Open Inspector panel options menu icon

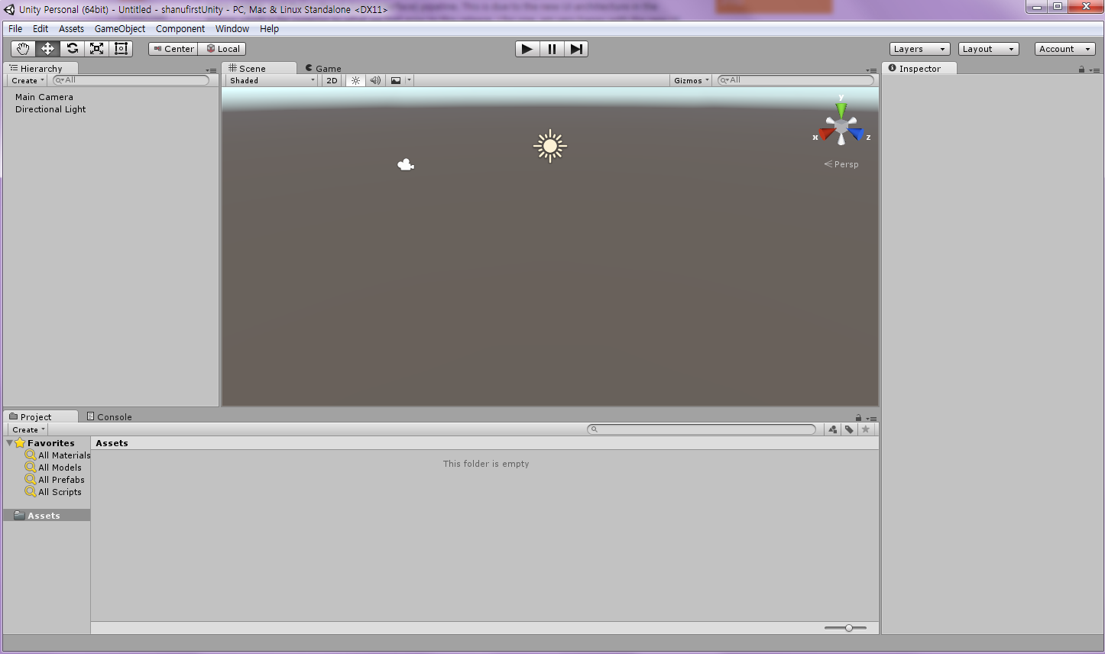pos(1095,70)
